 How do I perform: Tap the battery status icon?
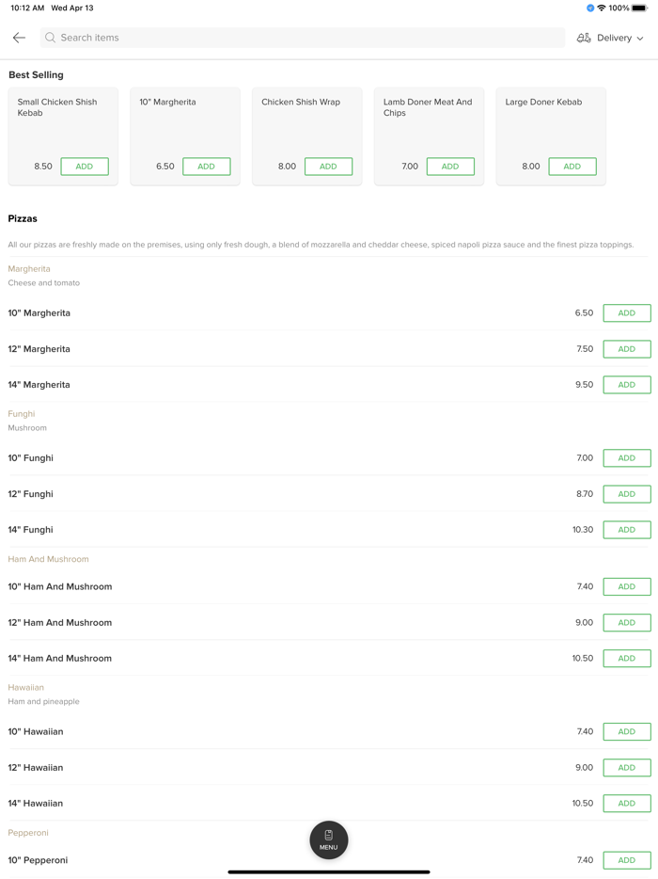pos(639,8)
